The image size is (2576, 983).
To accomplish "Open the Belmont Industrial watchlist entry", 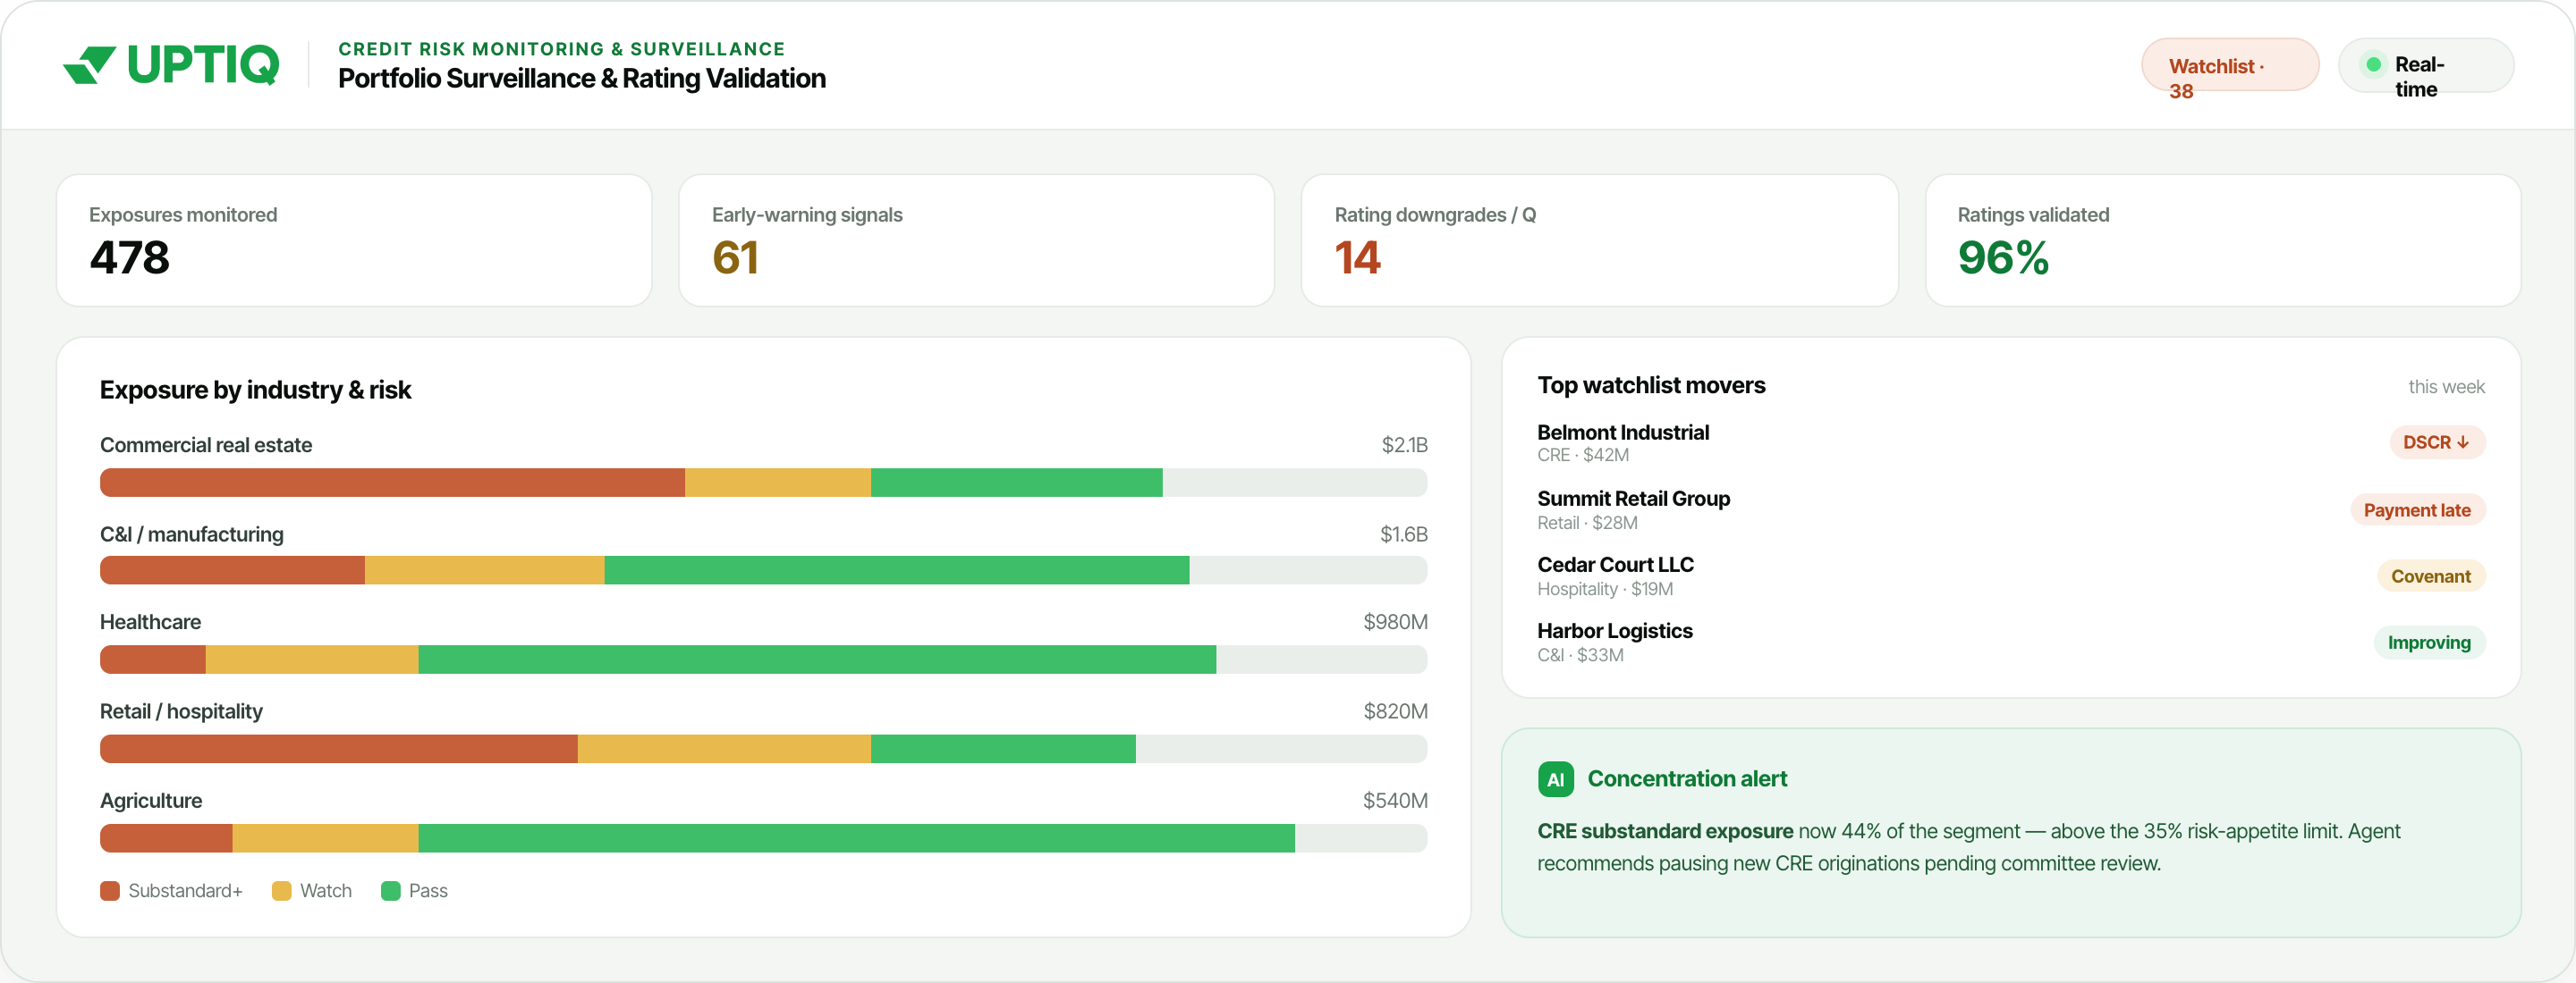I will click(x=2010, y=442).
